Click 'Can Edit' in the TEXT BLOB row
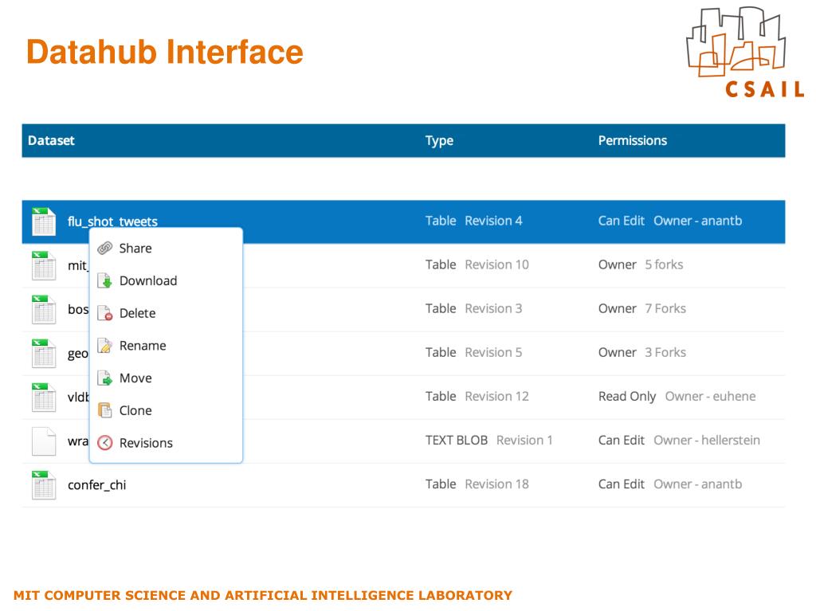The width and height of the screenshot is (816, 611). pos(622,441)
